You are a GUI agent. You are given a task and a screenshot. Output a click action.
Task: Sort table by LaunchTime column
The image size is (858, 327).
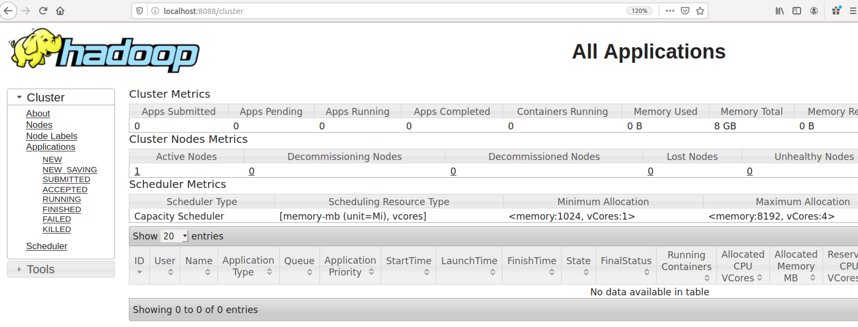(x=469, y=266)
